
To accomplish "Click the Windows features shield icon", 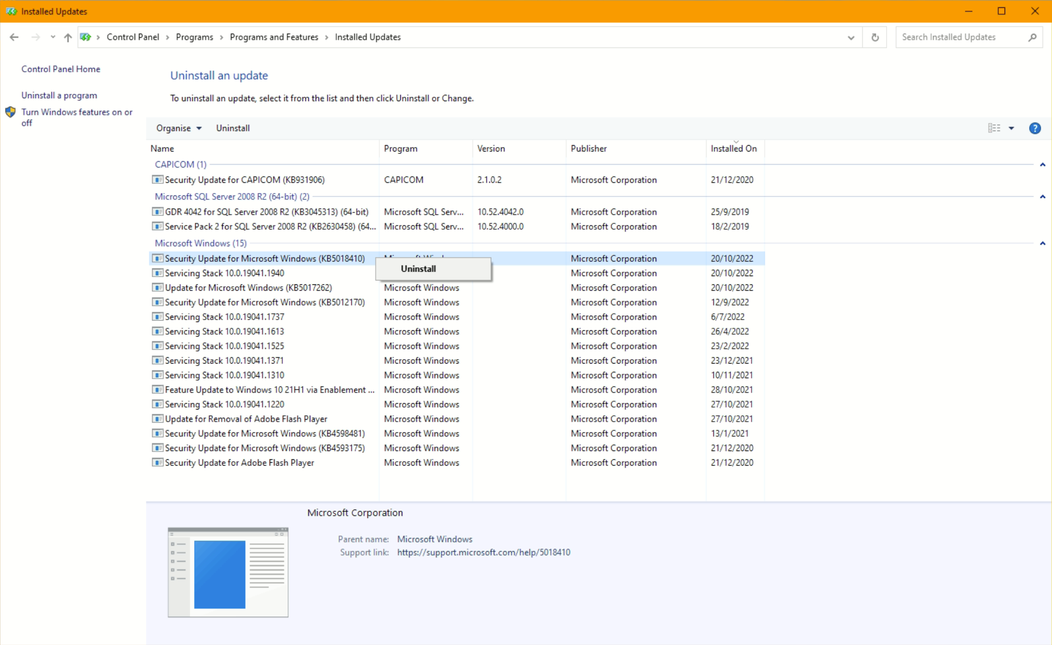I will 10,112.
